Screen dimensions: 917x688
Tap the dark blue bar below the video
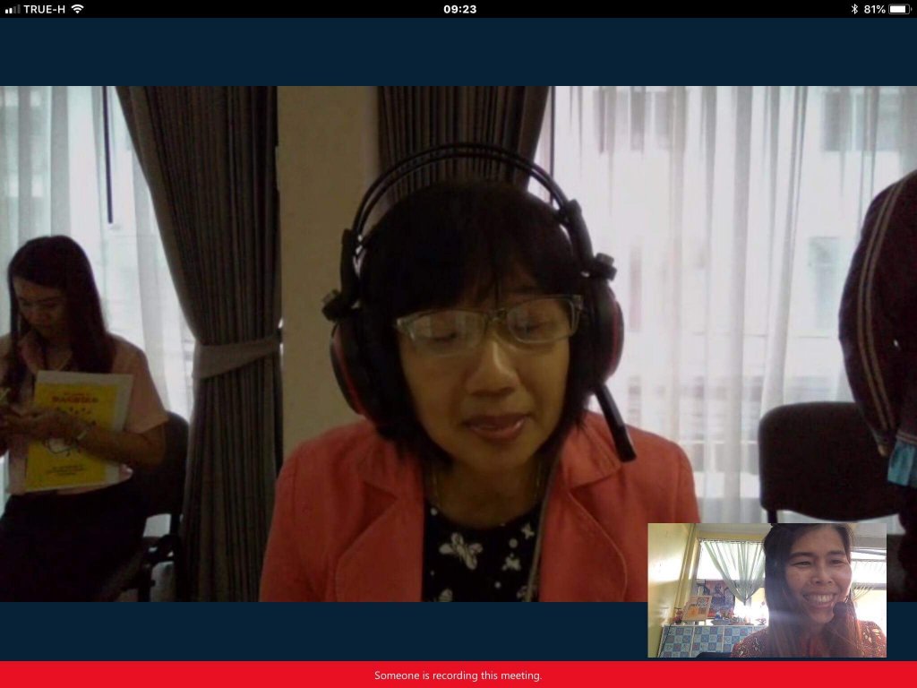click(322, 631)
